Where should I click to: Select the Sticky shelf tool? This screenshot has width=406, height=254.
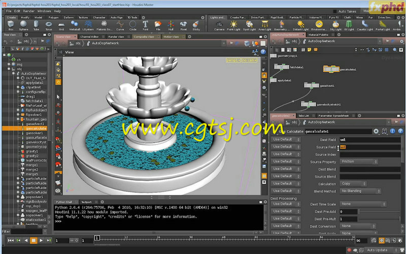pyautogui.click(x=196, y=25)
